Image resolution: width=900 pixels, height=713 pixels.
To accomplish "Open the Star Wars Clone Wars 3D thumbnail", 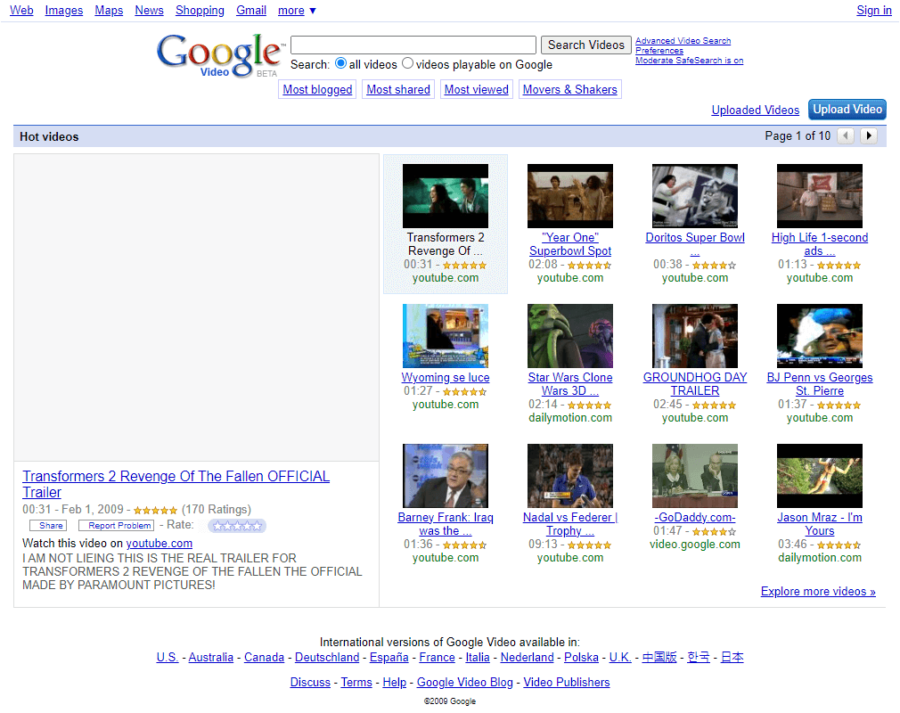I will coord(570,336).
